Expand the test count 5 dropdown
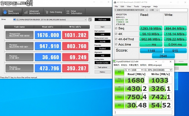 tap(127, 70)
